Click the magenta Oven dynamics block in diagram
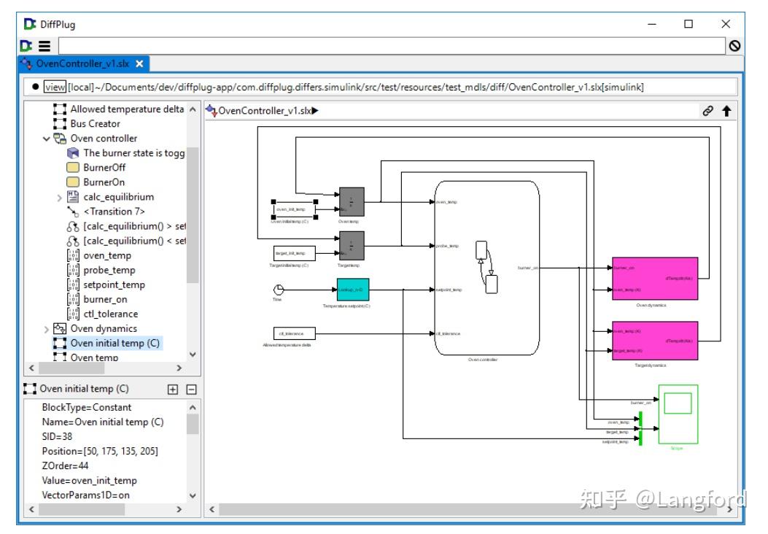 [x=655, y=279]
